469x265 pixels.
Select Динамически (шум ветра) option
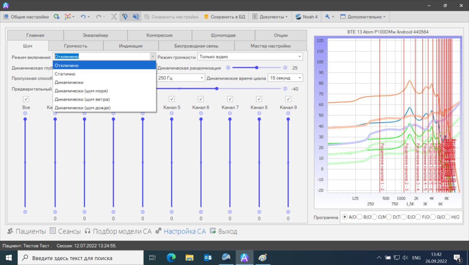click(104, 99)
